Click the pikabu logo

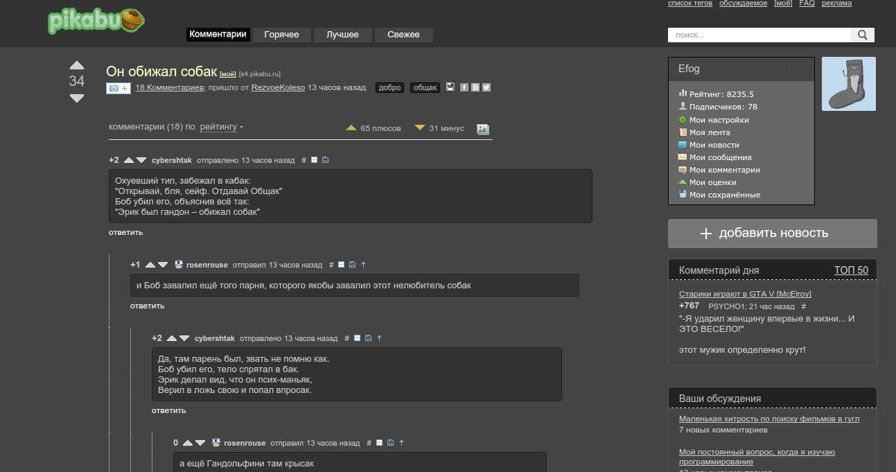pyautogui.click(x=96, y=21)
